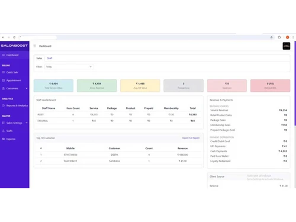
Task: Click the SalonBoost logo
Action: tap(14, 46)
